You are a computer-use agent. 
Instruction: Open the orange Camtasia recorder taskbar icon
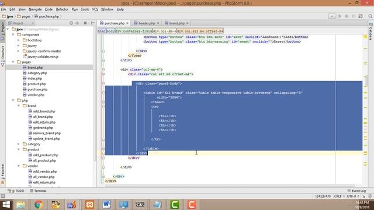[191, 205]
